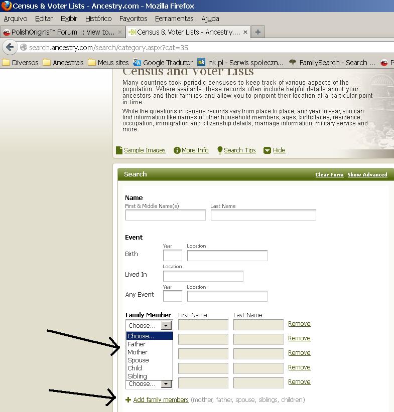
Task: Remove the fourth family member row
Action: [299, 367]
